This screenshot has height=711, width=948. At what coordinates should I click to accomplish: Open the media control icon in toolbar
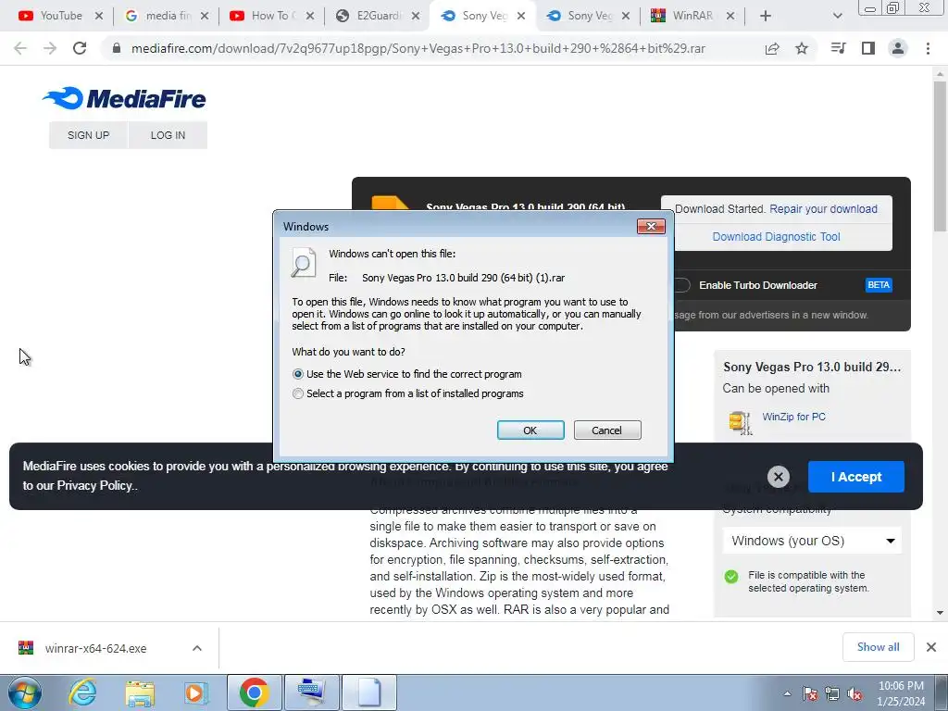tap(838, 48)
